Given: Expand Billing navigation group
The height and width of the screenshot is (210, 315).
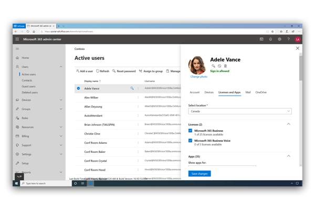Looking at the screenshot, I should (x=61, y=136).
